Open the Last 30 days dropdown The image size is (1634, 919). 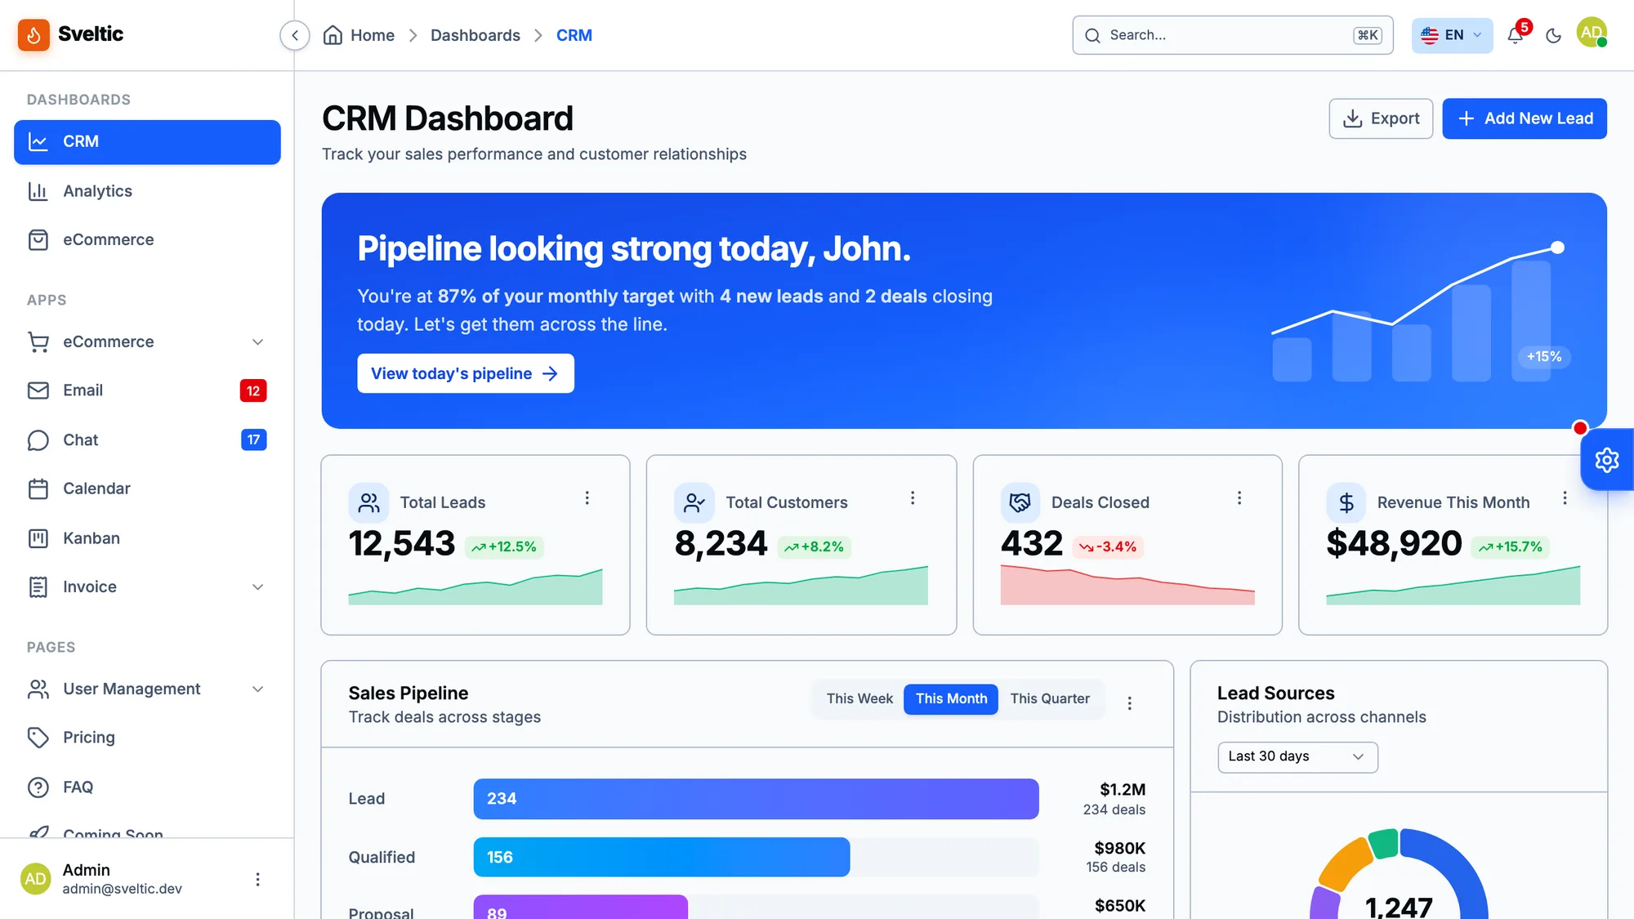tap(1297, 756)
